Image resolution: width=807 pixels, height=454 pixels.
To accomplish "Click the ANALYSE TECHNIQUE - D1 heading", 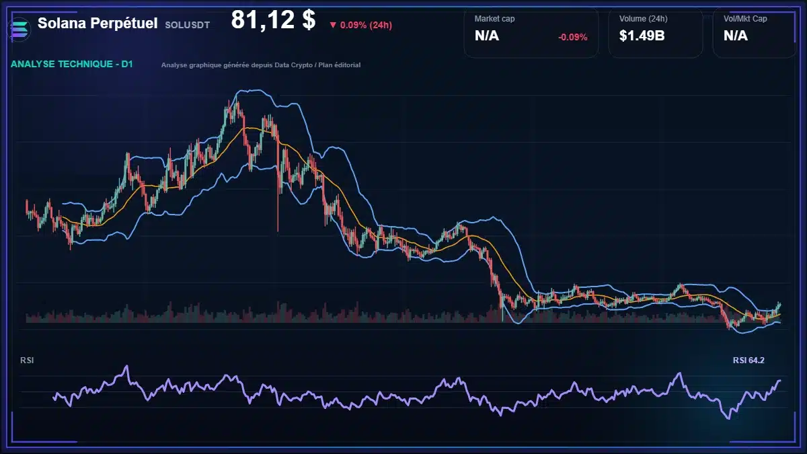I will click(72, 65).
